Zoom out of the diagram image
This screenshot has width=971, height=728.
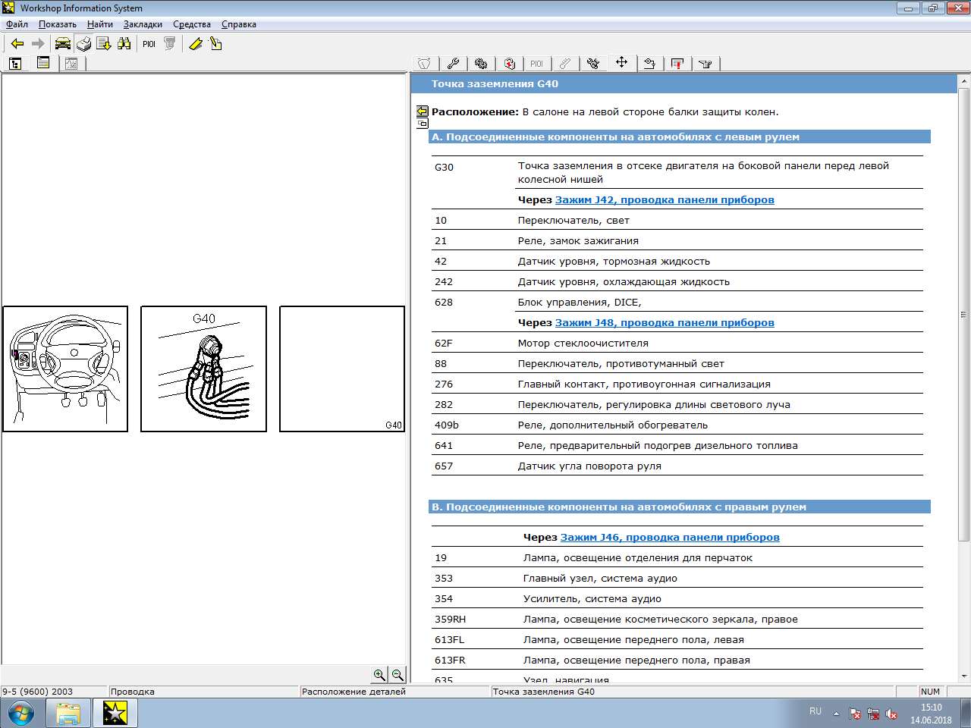(398, 675)
